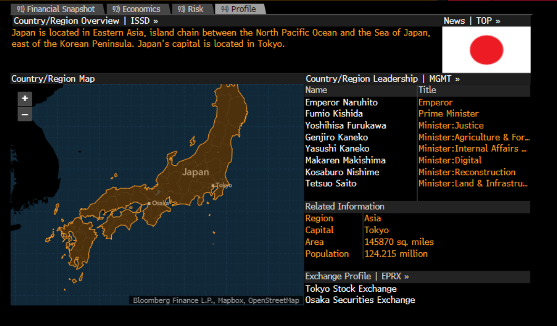Click the Bloomberg Finance map attribution

216,301
